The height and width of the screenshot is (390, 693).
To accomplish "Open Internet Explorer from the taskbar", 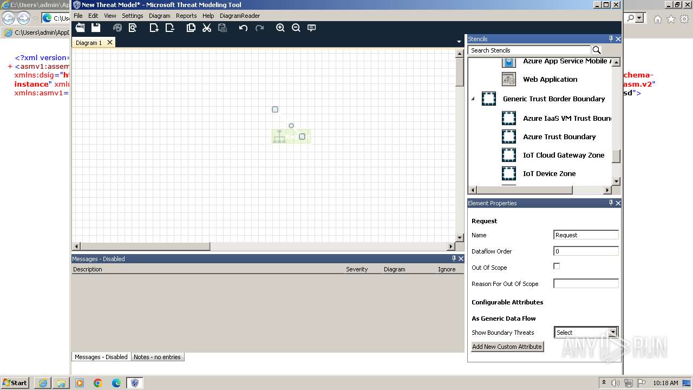I will pos(43,383).
